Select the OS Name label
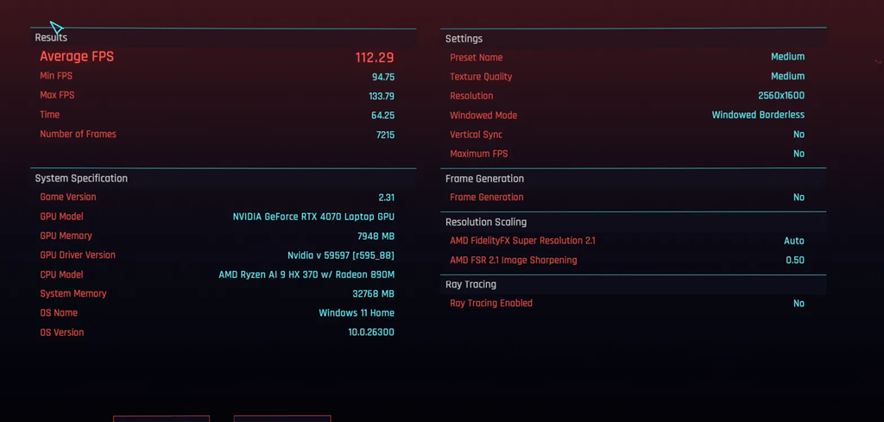 [59, 312]
